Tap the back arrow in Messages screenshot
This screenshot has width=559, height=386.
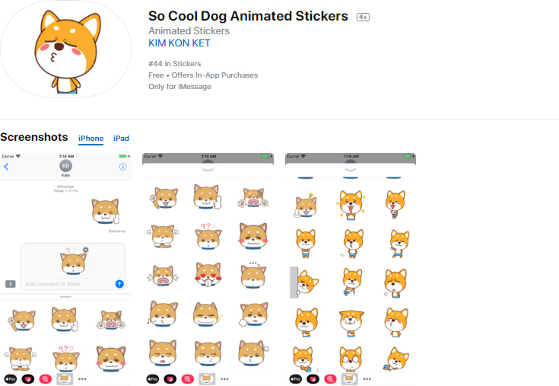pos(6,166)
